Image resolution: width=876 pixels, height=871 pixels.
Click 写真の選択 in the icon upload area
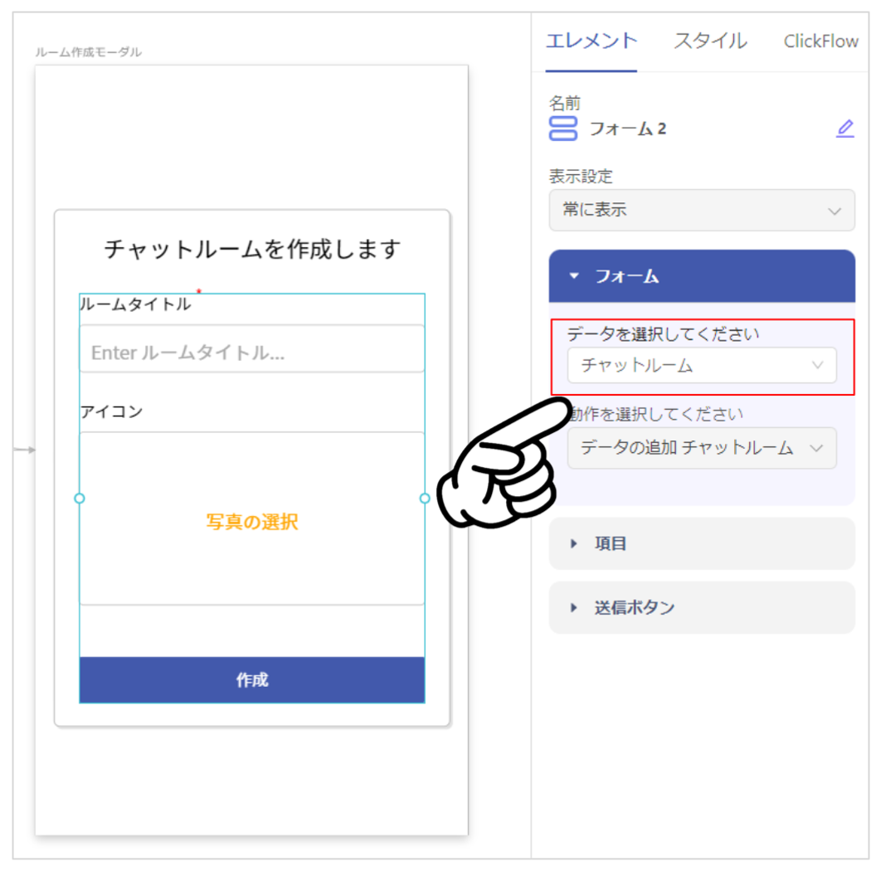252,522
